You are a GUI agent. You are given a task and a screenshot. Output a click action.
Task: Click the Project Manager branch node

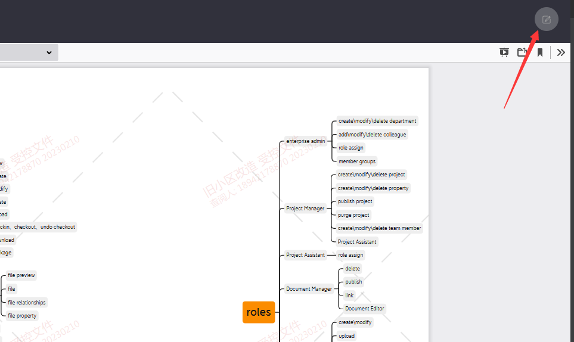305,209
